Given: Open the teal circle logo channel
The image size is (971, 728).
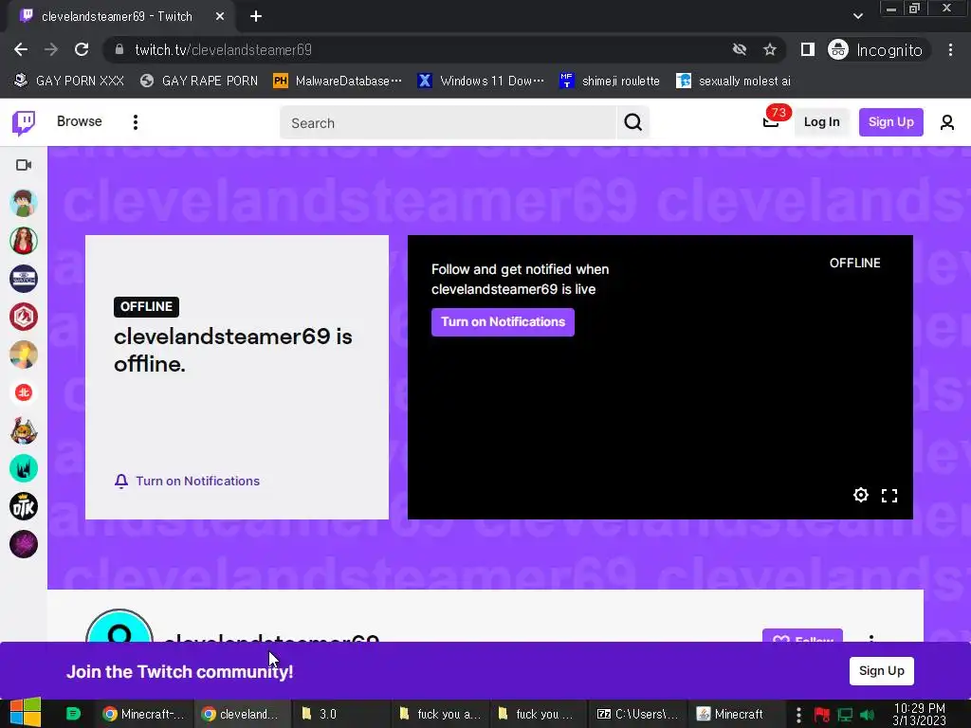Looking at the screenshot, I should point(24,468).
